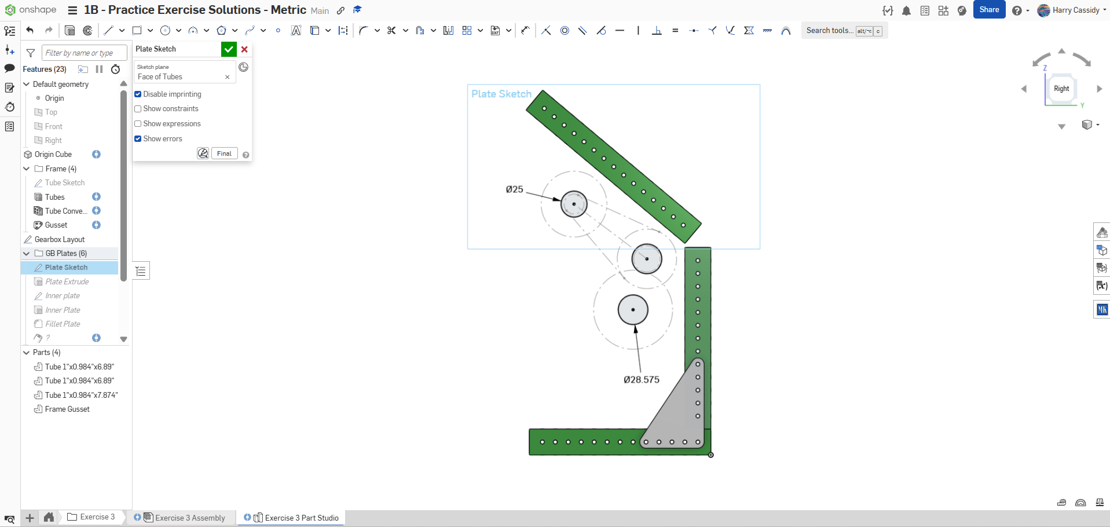The image size is (1110, 527).
Task: Click the Text sketch tool
Action: [x=296, y=31]
